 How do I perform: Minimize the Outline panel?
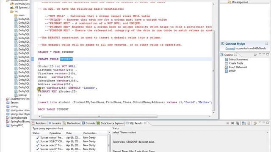pos(264,54)
